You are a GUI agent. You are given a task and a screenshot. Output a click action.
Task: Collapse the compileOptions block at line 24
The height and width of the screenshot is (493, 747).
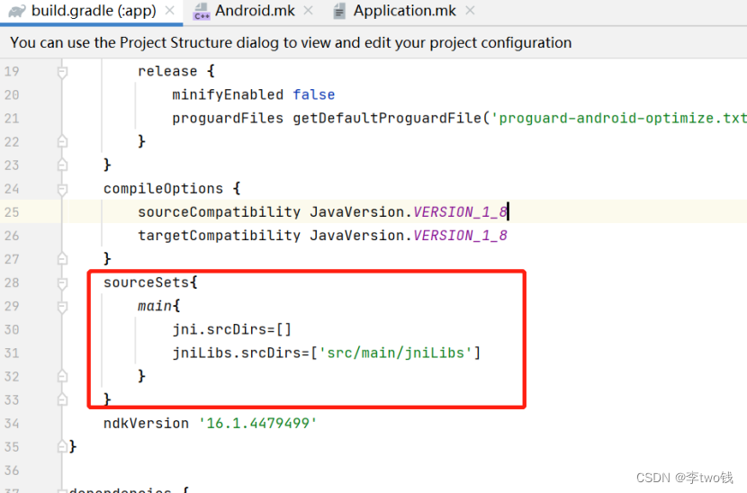click(x=62, y=190)
